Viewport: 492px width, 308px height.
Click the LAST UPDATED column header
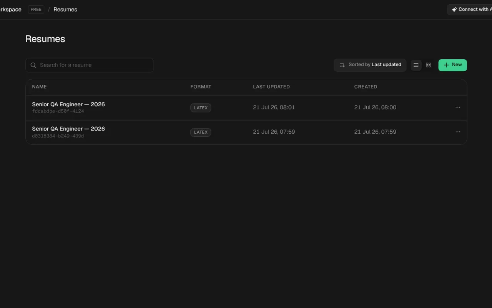(271, 87)
